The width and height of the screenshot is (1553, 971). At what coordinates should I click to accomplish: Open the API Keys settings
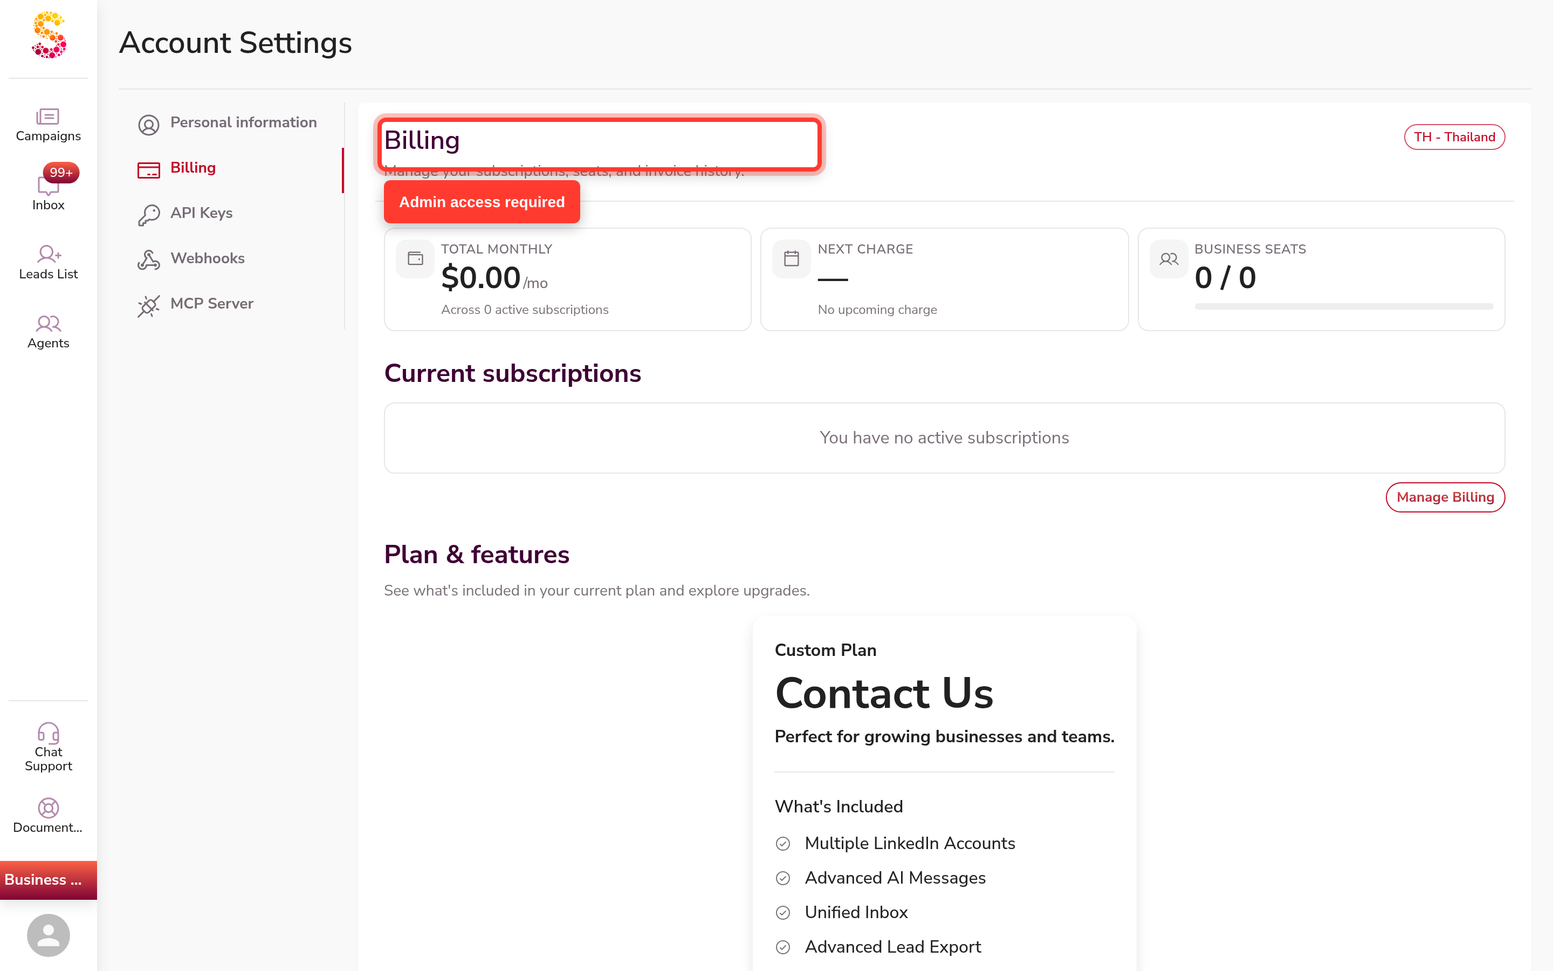(185, 214)
